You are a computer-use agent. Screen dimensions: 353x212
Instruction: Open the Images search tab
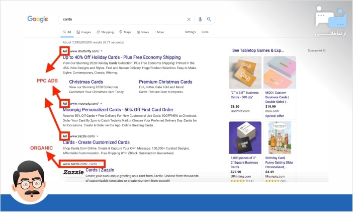tap(84, 32)
